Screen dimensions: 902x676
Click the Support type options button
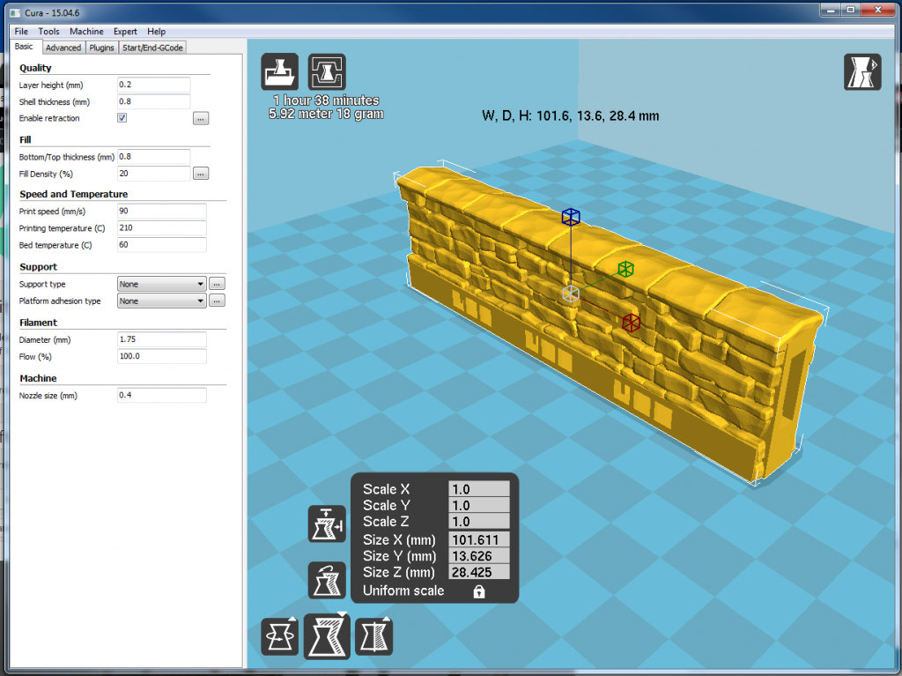[x=217, y=283]
